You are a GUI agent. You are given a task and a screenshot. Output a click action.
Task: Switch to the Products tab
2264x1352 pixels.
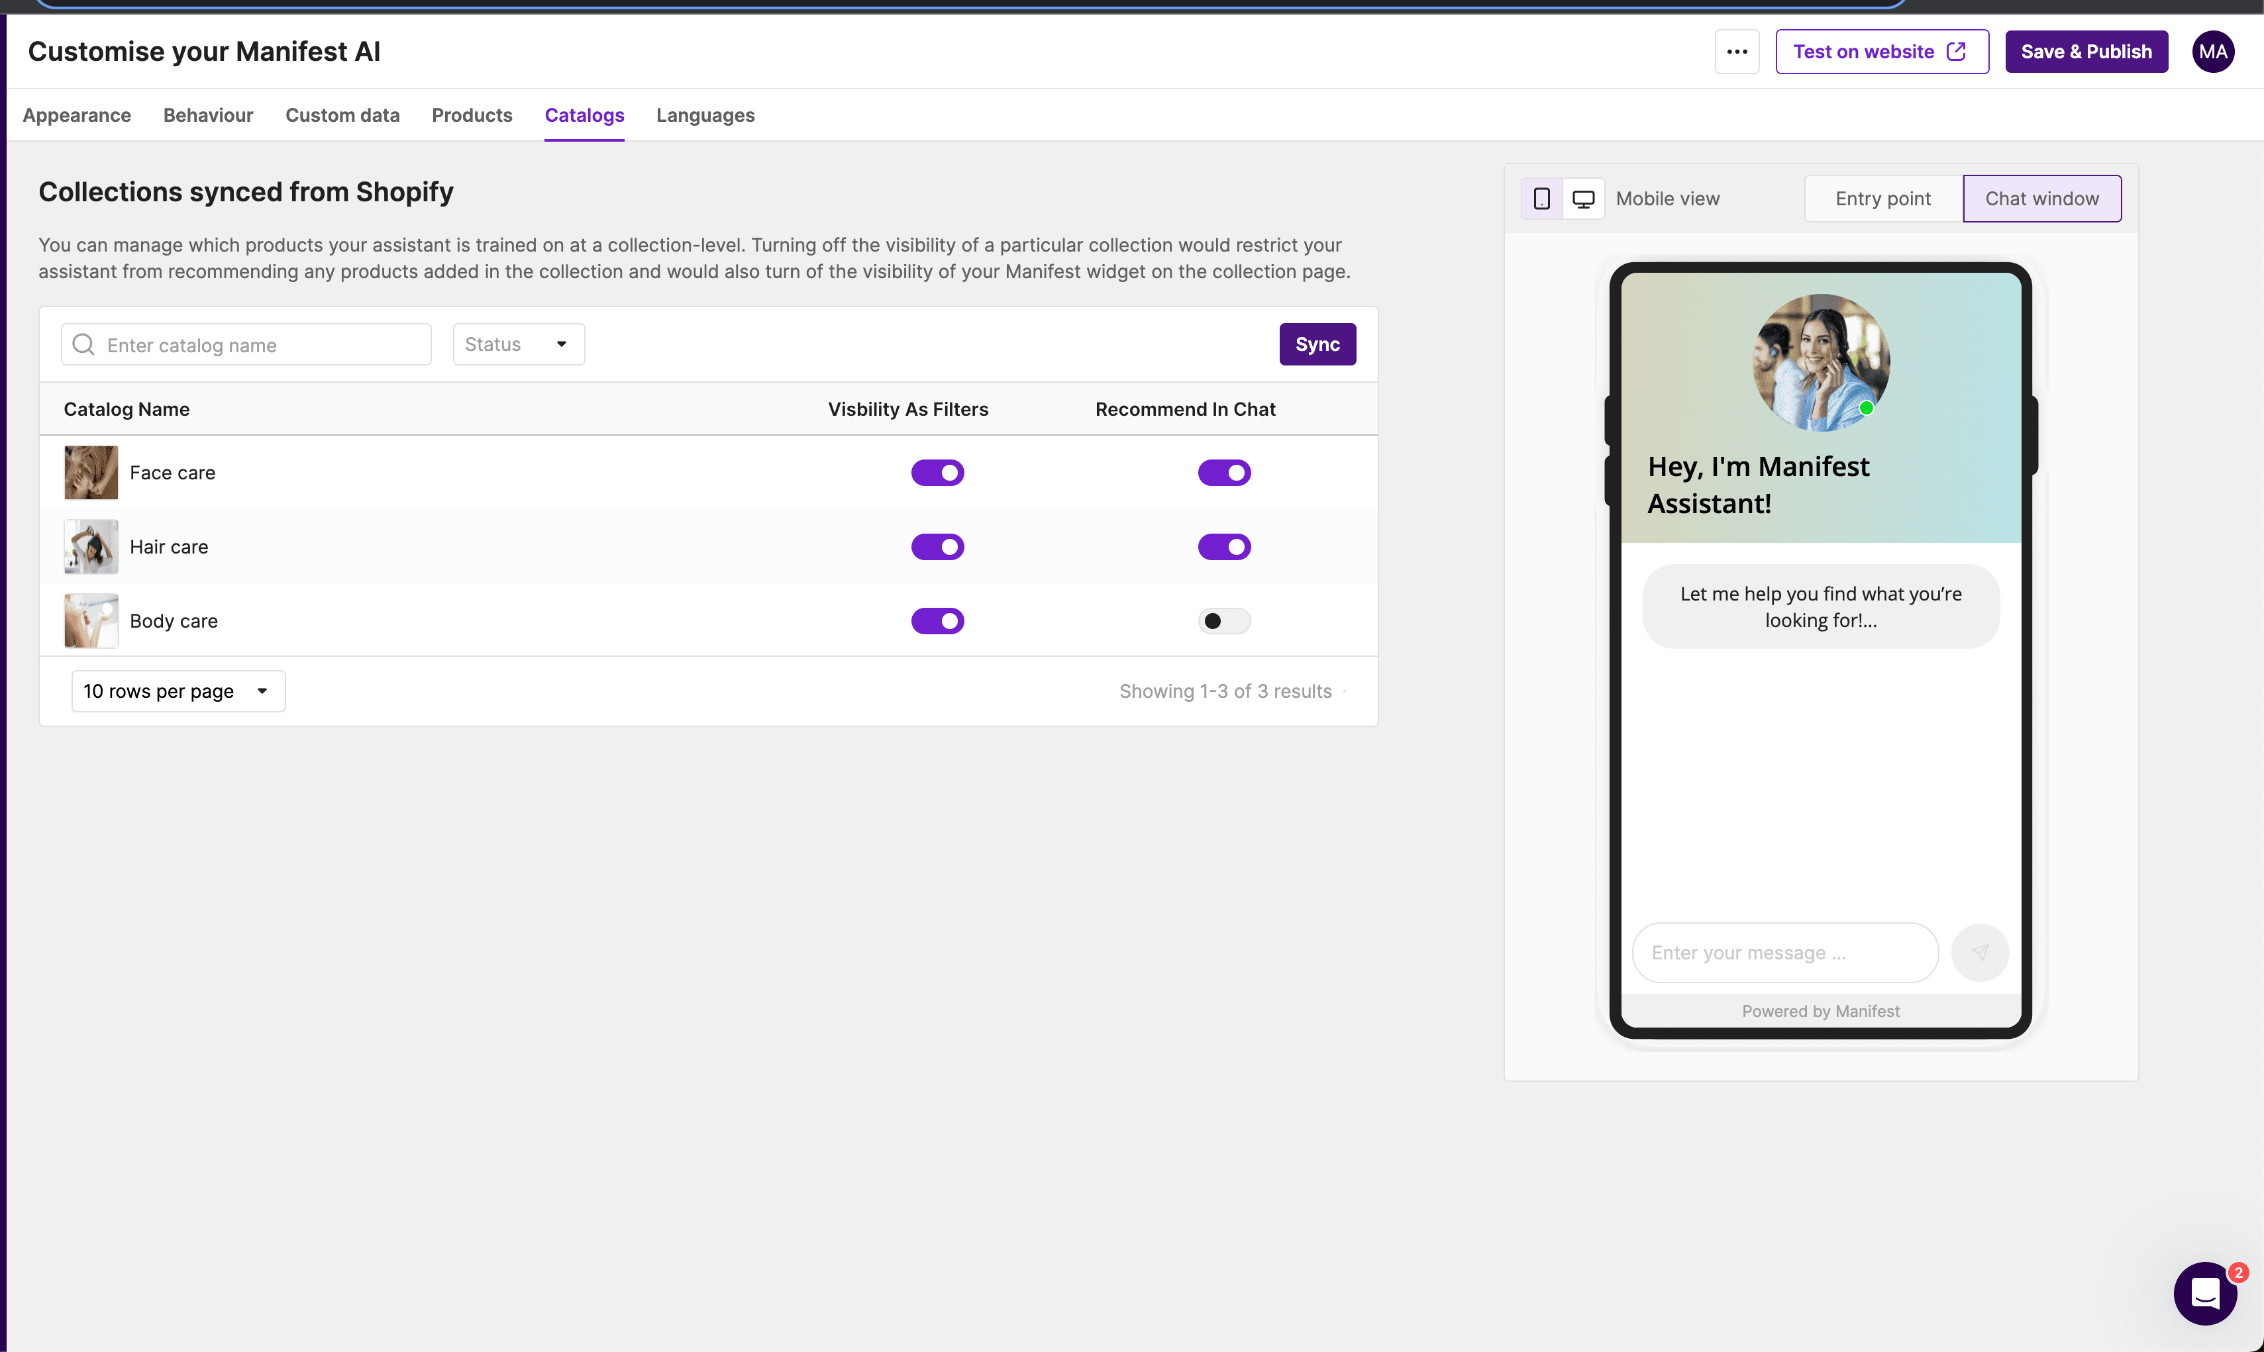472,116
